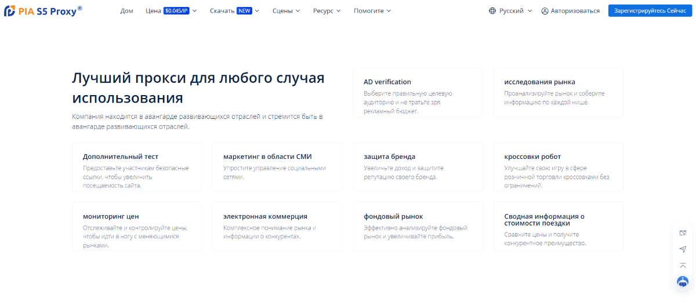696x305 pixels.
Task: Open the email contact icon in sidebar
Action: click(683, 233)
